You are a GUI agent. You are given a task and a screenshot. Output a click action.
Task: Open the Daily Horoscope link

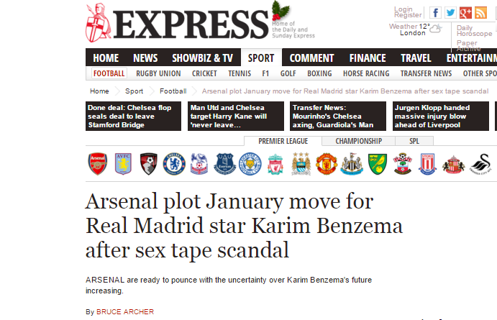(474, 31)
